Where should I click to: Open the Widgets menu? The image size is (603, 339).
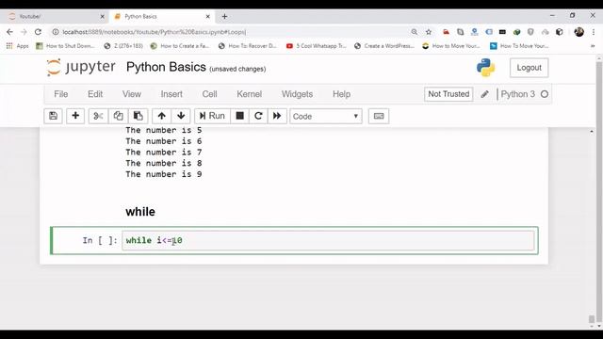click(x=298, y=94)
